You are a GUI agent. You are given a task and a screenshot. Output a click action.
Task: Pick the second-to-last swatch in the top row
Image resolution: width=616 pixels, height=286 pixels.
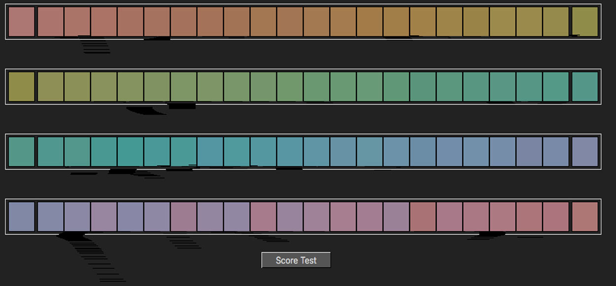556,22
